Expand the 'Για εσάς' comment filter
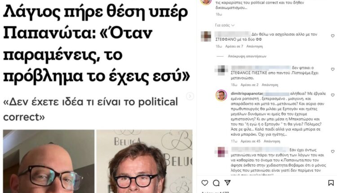 pos(225,25)
